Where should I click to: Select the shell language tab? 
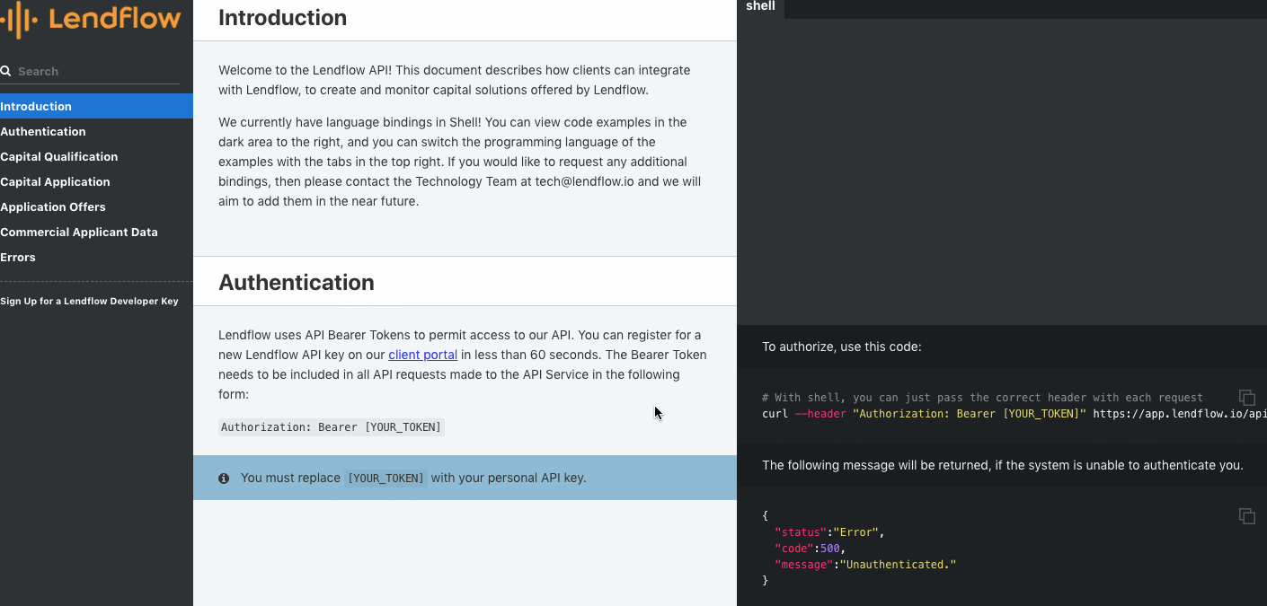760,7
